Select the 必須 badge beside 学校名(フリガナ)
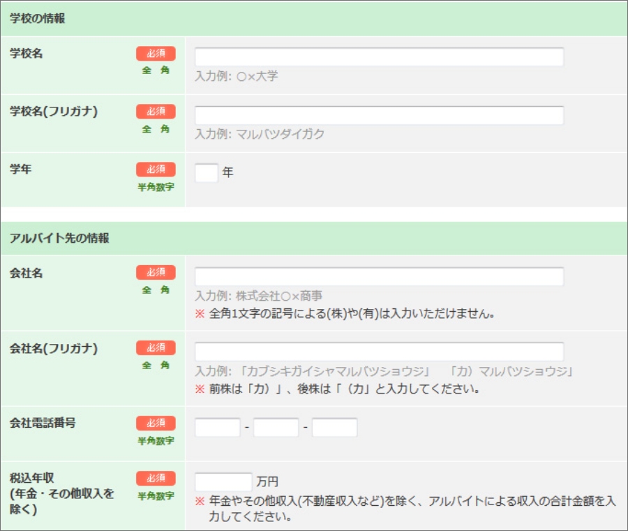 coord(156,112)
